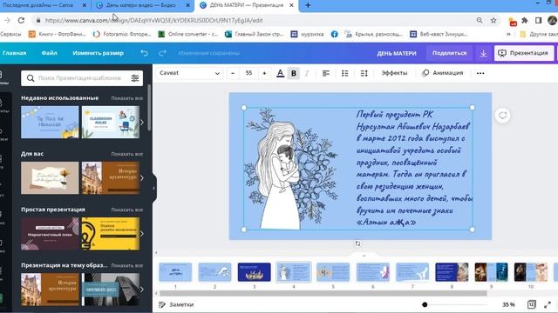Select slide 8 thumbnail
Screen dimensions: 558x313
tap(452, 272)
